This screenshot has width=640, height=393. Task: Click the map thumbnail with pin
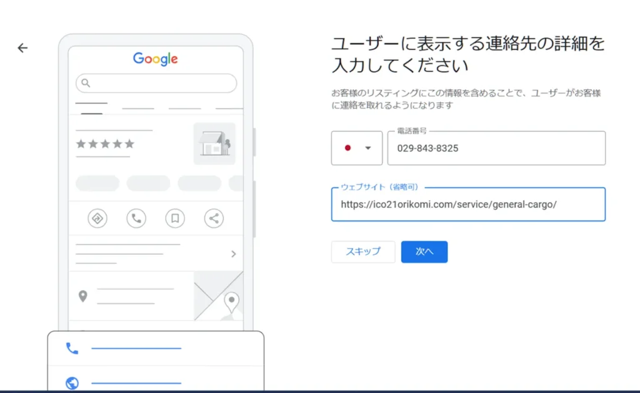coord(218,296)
